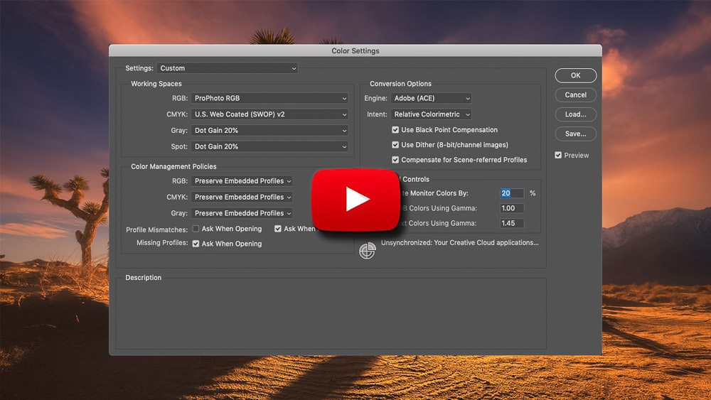Click the Load... button

(x=575, y=114)
